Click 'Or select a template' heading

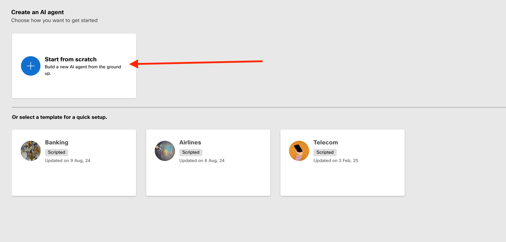pos(59,117)
